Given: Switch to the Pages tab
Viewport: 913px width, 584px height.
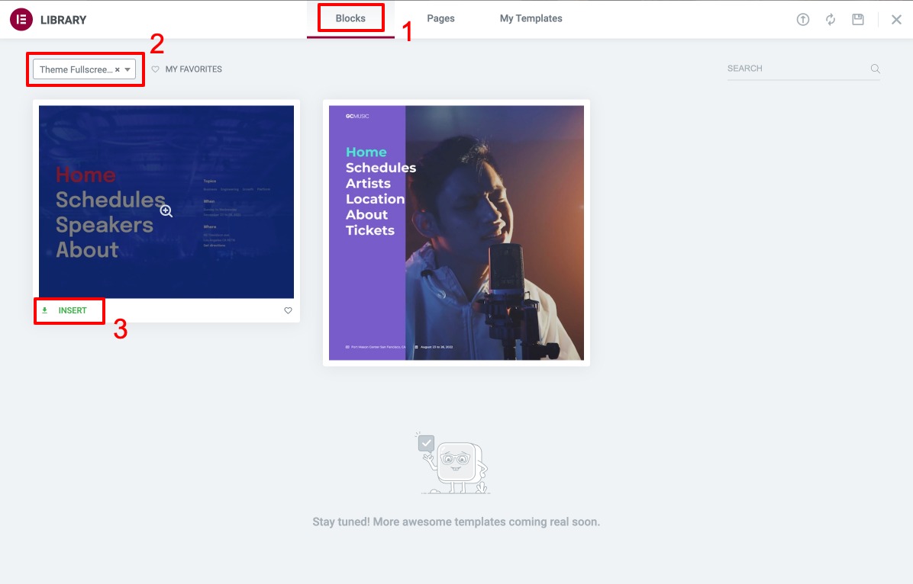Looking at the screenshot, I should click(x=440, y=18).
